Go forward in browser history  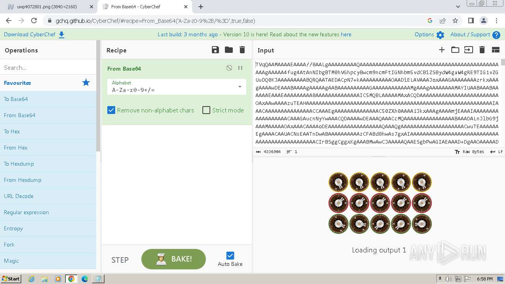pyautogui.click(x=21, y=21)
